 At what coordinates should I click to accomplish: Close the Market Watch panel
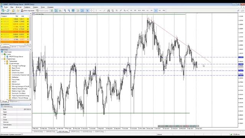pyautogui.click(x=31, y=14)
